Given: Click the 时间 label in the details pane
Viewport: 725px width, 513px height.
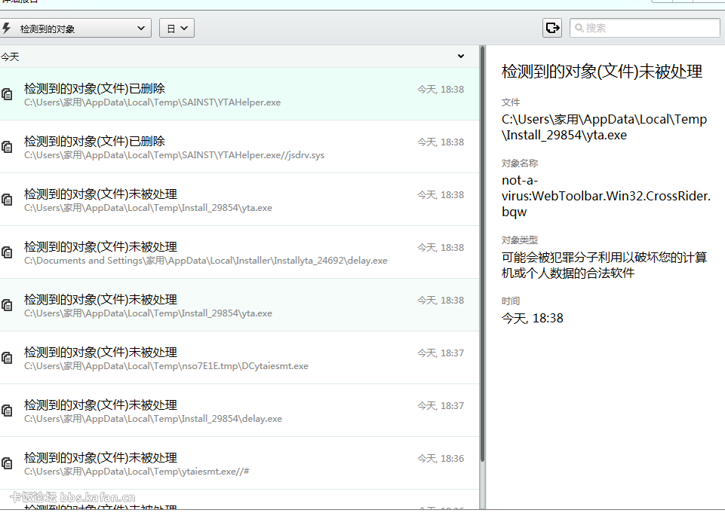Looking at the screenshot, I should (x=511, y=301).
